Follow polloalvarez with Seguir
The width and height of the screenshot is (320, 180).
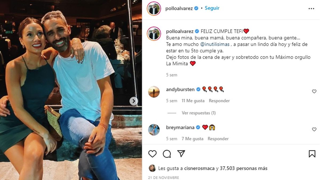tap(212, 8)
